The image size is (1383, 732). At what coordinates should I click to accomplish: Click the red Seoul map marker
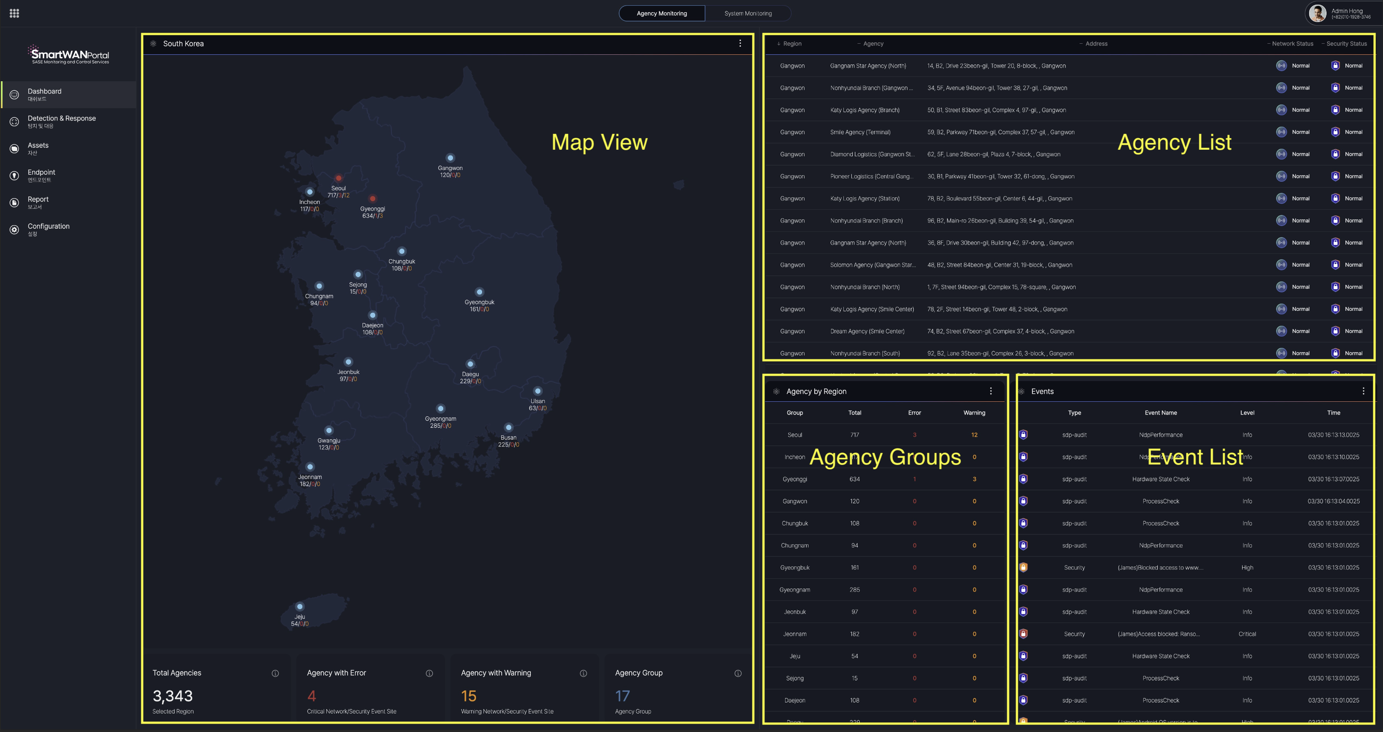click(338, 178)
